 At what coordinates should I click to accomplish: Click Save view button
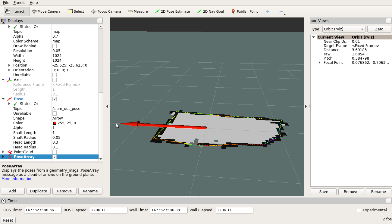tap(324, 192)
